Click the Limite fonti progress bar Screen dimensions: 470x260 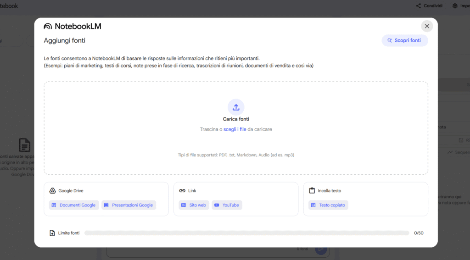click(246, 233)
